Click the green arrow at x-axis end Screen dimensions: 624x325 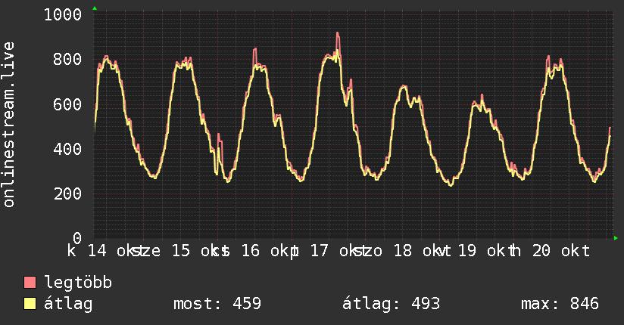coord(616,238)
